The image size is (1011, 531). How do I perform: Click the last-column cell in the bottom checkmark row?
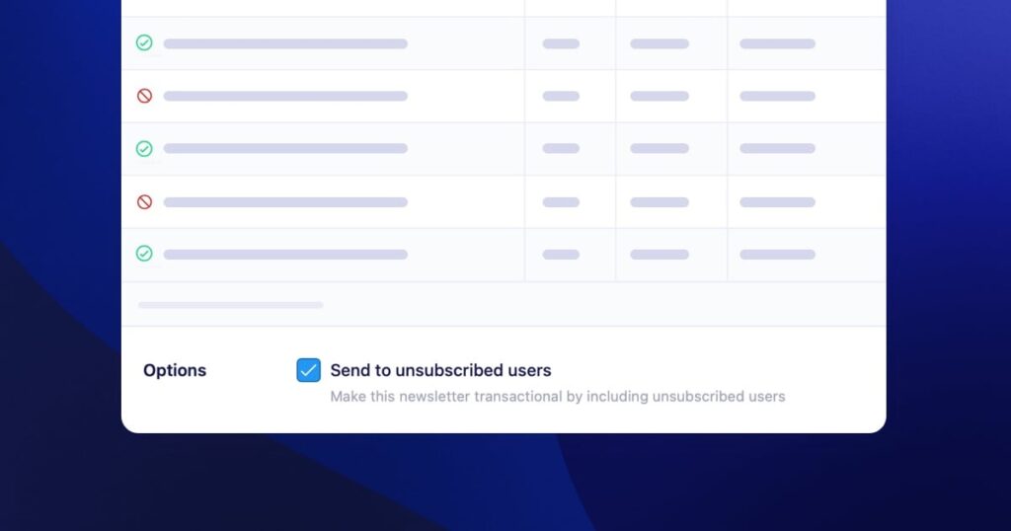tap(777, 255)
